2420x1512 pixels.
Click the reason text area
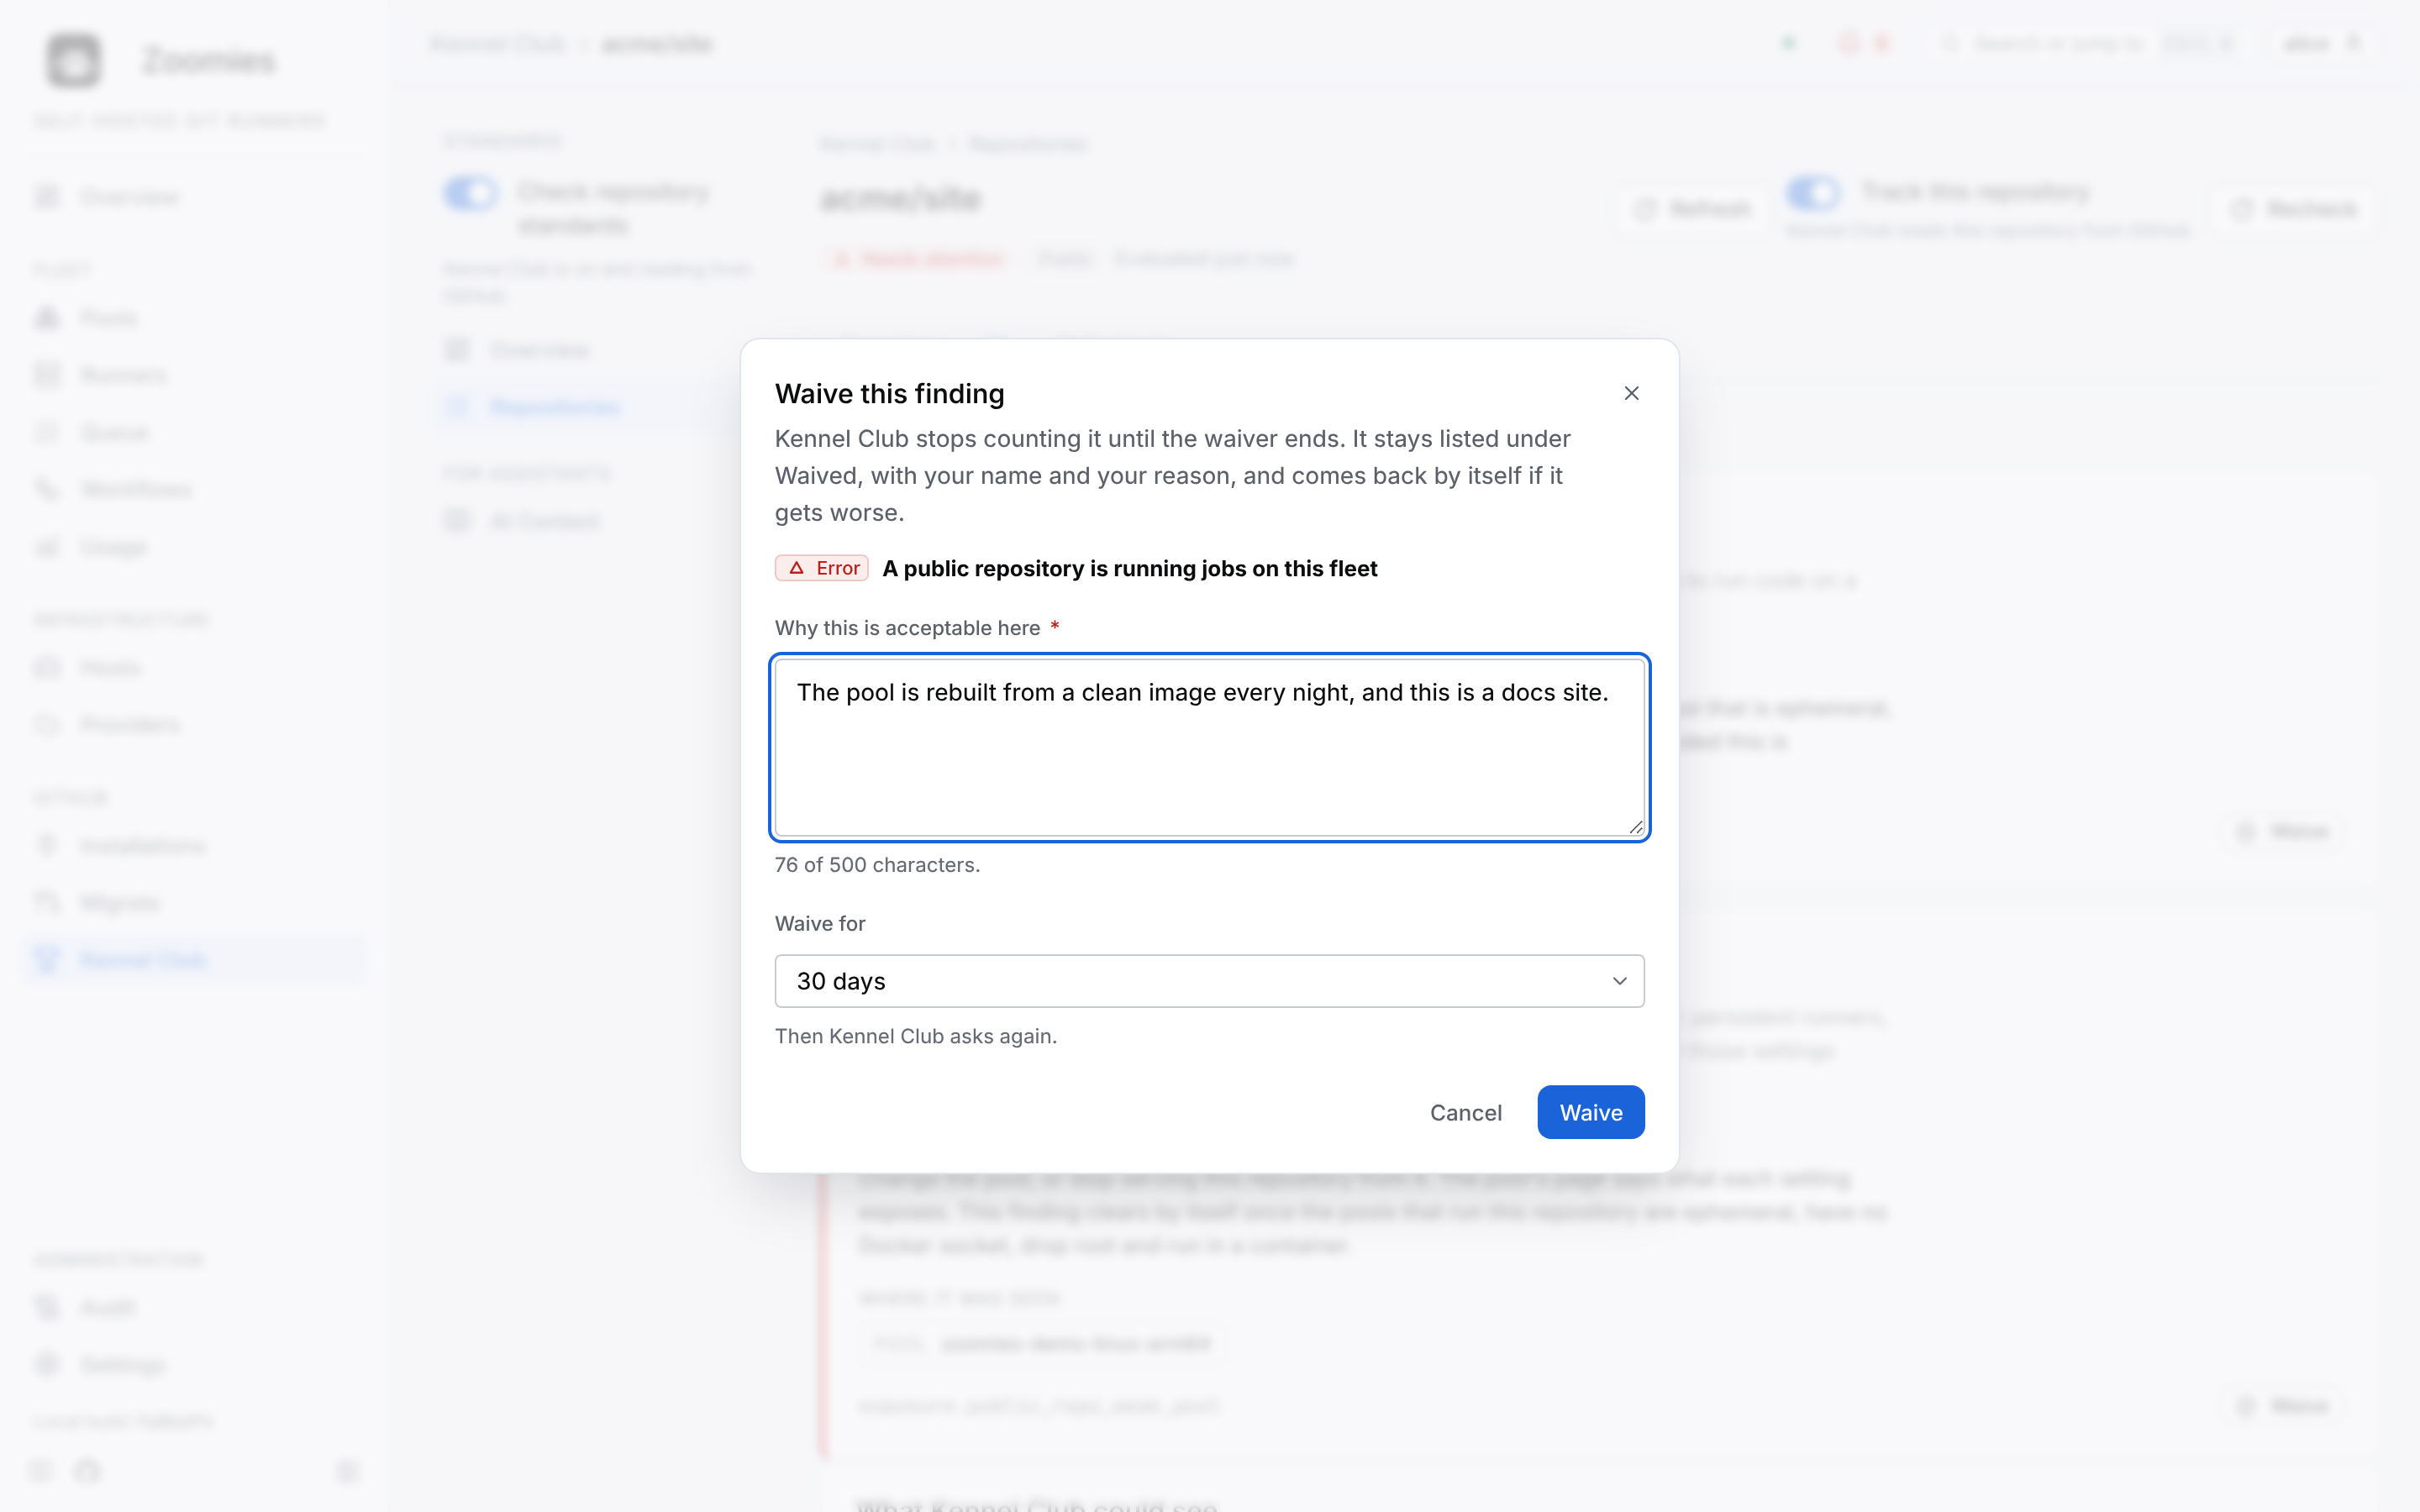(x=1209, y=747)
